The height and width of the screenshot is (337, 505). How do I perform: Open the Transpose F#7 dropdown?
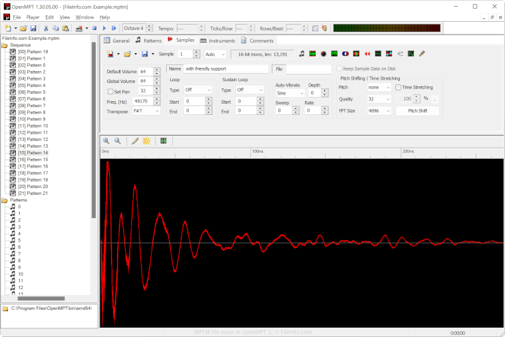pos(146,112)
